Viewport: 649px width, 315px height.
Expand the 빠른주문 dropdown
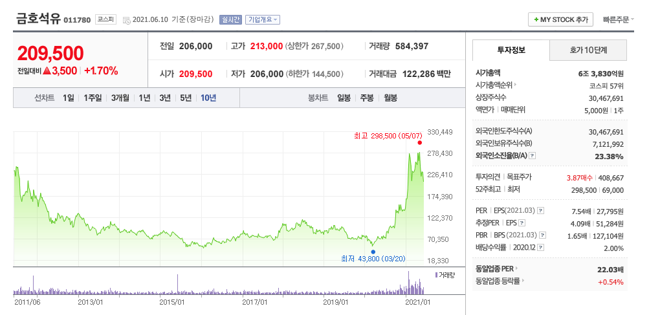pos(619,19)
